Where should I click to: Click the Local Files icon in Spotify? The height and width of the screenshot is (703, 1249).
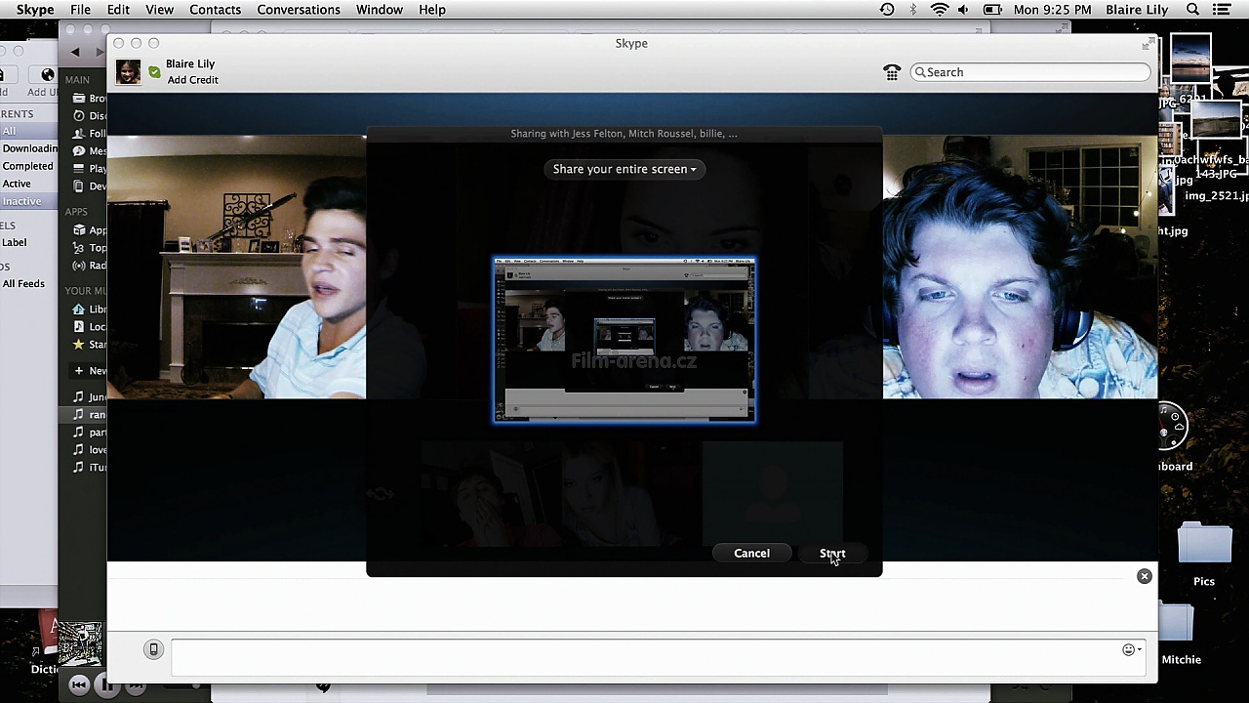click(x=80, y=326)
